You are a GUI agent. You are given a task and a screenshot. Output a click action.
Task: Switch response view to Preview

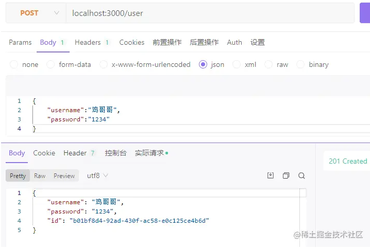click(x=64, y=175)
